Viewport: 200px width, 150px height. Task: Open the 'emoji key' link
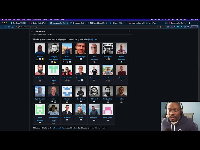[x=93, y=39]
